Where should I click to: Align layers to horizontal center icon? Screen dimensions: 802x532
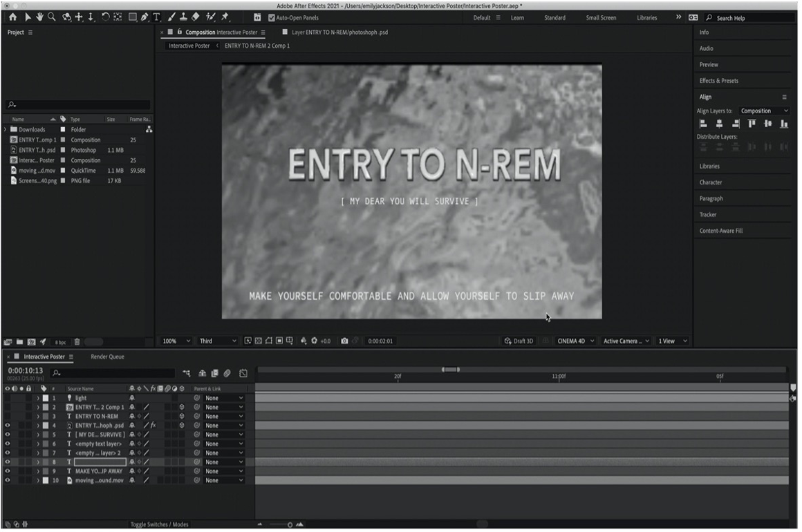point(719,124)
